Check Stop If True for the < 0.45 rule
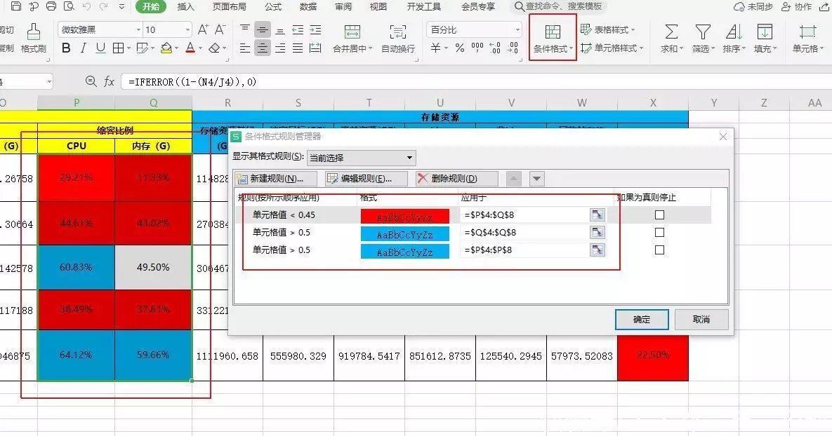The image size is (832, 436). 659,214
